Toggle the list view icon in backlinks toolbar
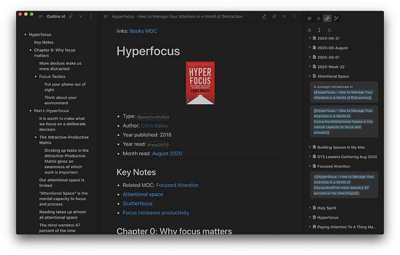 click(309, 30)
